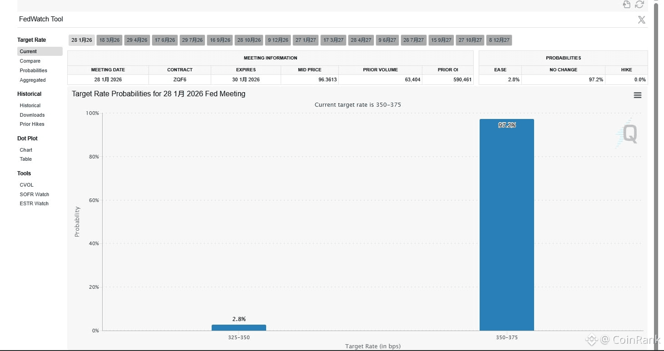Go to the 15 9月27 meeting tab
The height and width of the screenshot is (351, 664).
coord(441,40)
